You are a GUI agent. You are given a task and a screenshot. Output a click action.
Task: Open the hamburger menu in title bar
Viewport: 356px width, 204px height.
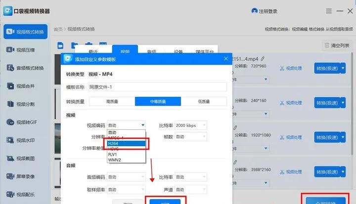(329, 11)
